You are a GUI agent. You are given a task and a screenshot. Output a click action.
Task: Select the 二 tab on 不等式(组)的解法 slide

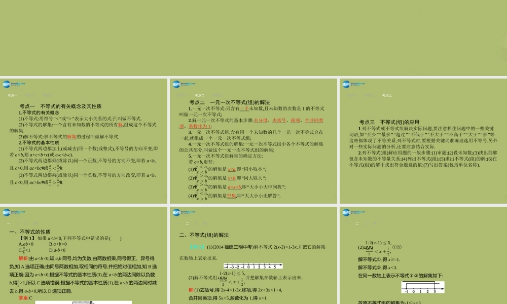(187, 223)
